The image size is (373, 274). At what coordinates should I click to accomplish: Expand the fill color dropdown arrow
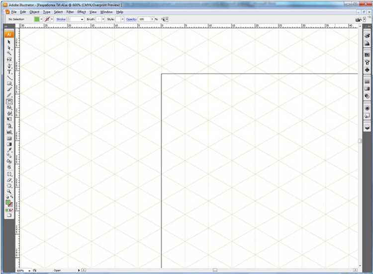(41, 19)
